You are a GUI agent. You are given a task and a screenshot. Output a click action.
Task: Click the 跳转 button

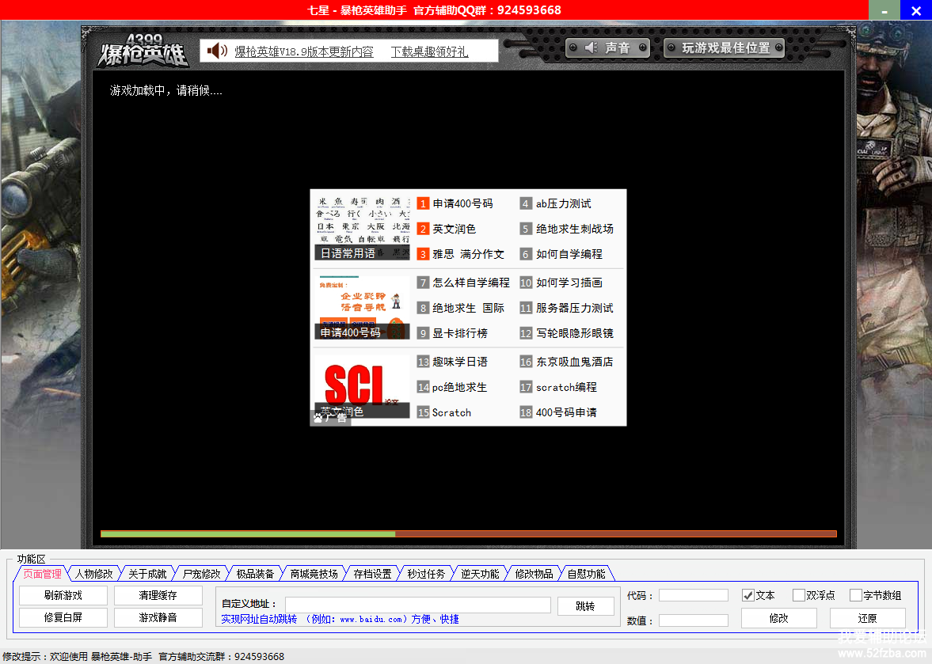pyautogui.click(x=585, y=605)
